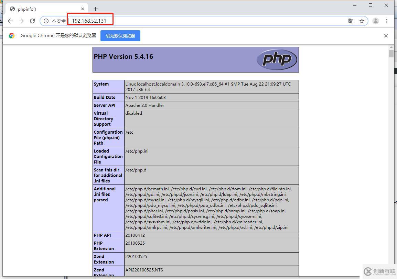The width and height of the screenshot is (397, 279).
Task: Click the forward navigation arrow
Action: pos(21,21)
